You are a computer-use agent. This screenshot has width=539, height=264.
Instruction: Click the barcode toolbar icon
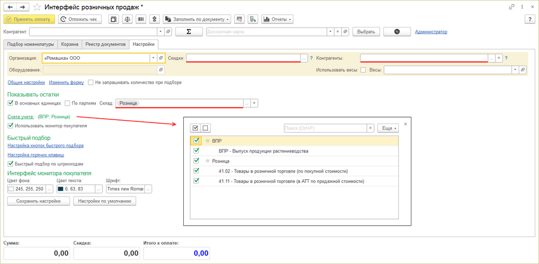pyautogui.click(x=141, y=19)
